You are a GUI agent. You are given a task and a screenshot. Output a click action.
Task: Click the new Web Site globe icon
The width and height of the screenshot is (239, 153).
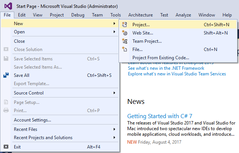pos(125,33)
